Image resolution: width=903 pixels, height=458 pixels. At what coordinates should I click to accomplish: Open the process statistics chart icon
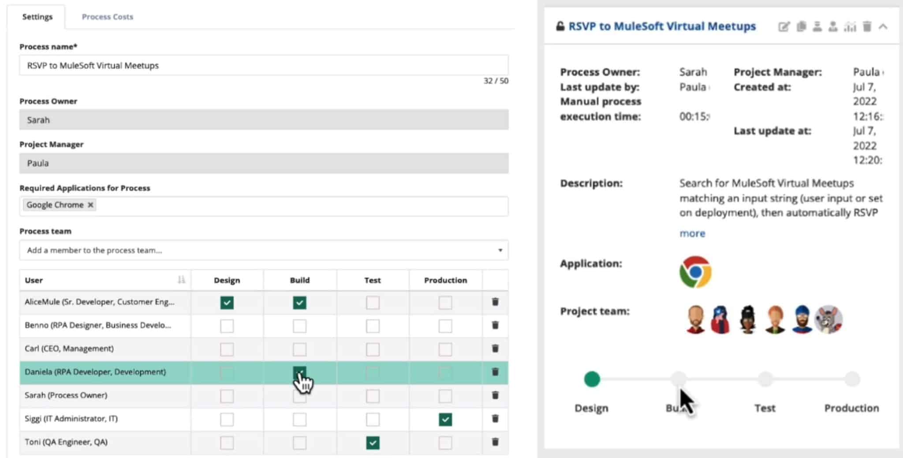(x=850, y=26)
